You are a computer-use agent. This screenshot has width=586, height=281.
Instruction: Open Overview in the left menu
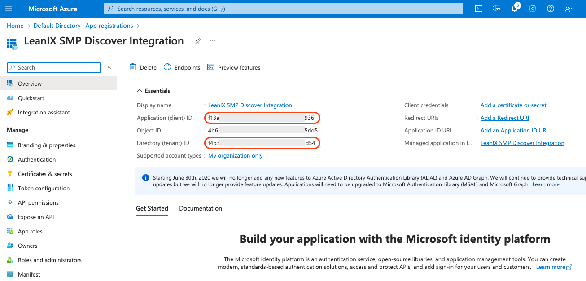point(58,83)
